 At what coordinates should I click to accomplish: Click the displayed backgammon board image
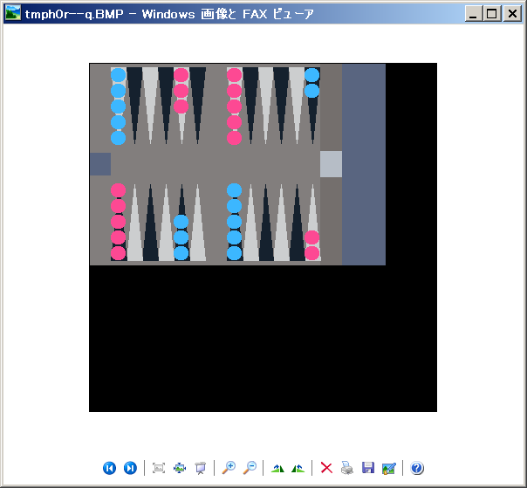tap(263, 237)
